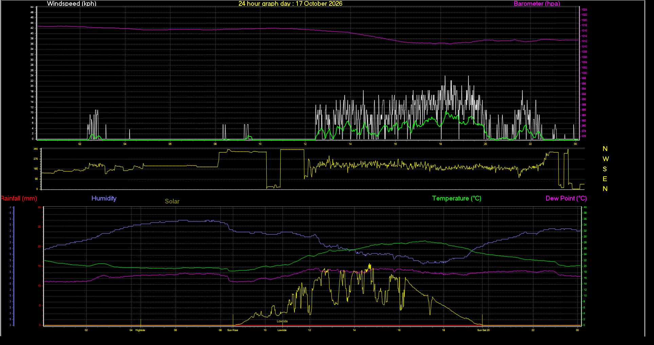Click the 'E' wind direction compass label
Viewport: 654px width, 345px height.
point(605,179)
